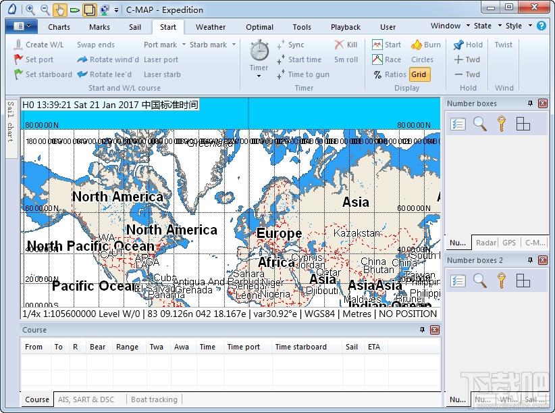Click the plus Twd button
Image resolution: width=555 pixels, height=413 pixels.
pyautogui.click(x=467, y=59)
